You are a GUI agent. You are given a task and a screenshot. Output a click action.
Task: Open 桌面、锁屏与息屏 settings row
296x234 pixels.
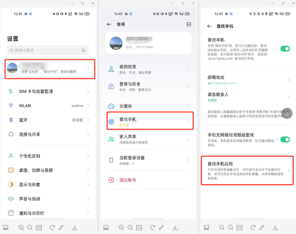point(48,170)
